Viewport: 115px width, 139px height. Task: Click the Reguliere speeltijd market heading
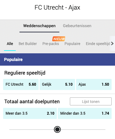[25, 73]
